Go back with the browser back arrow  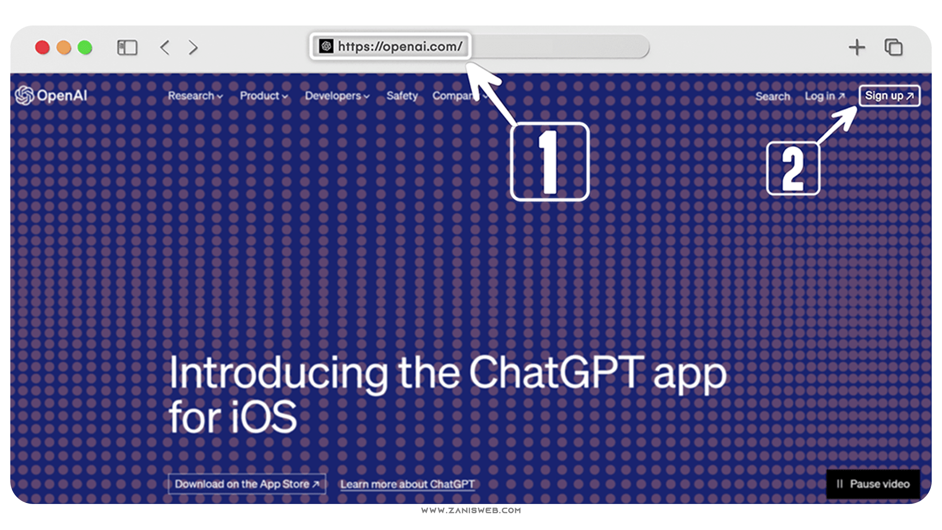[x=165, y=48]
